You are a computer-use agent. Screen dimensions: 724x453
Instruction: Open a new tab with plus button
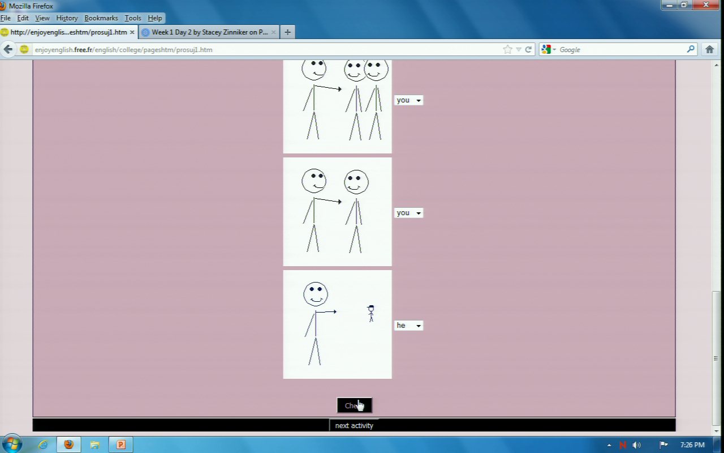click(x=287, y=32)
